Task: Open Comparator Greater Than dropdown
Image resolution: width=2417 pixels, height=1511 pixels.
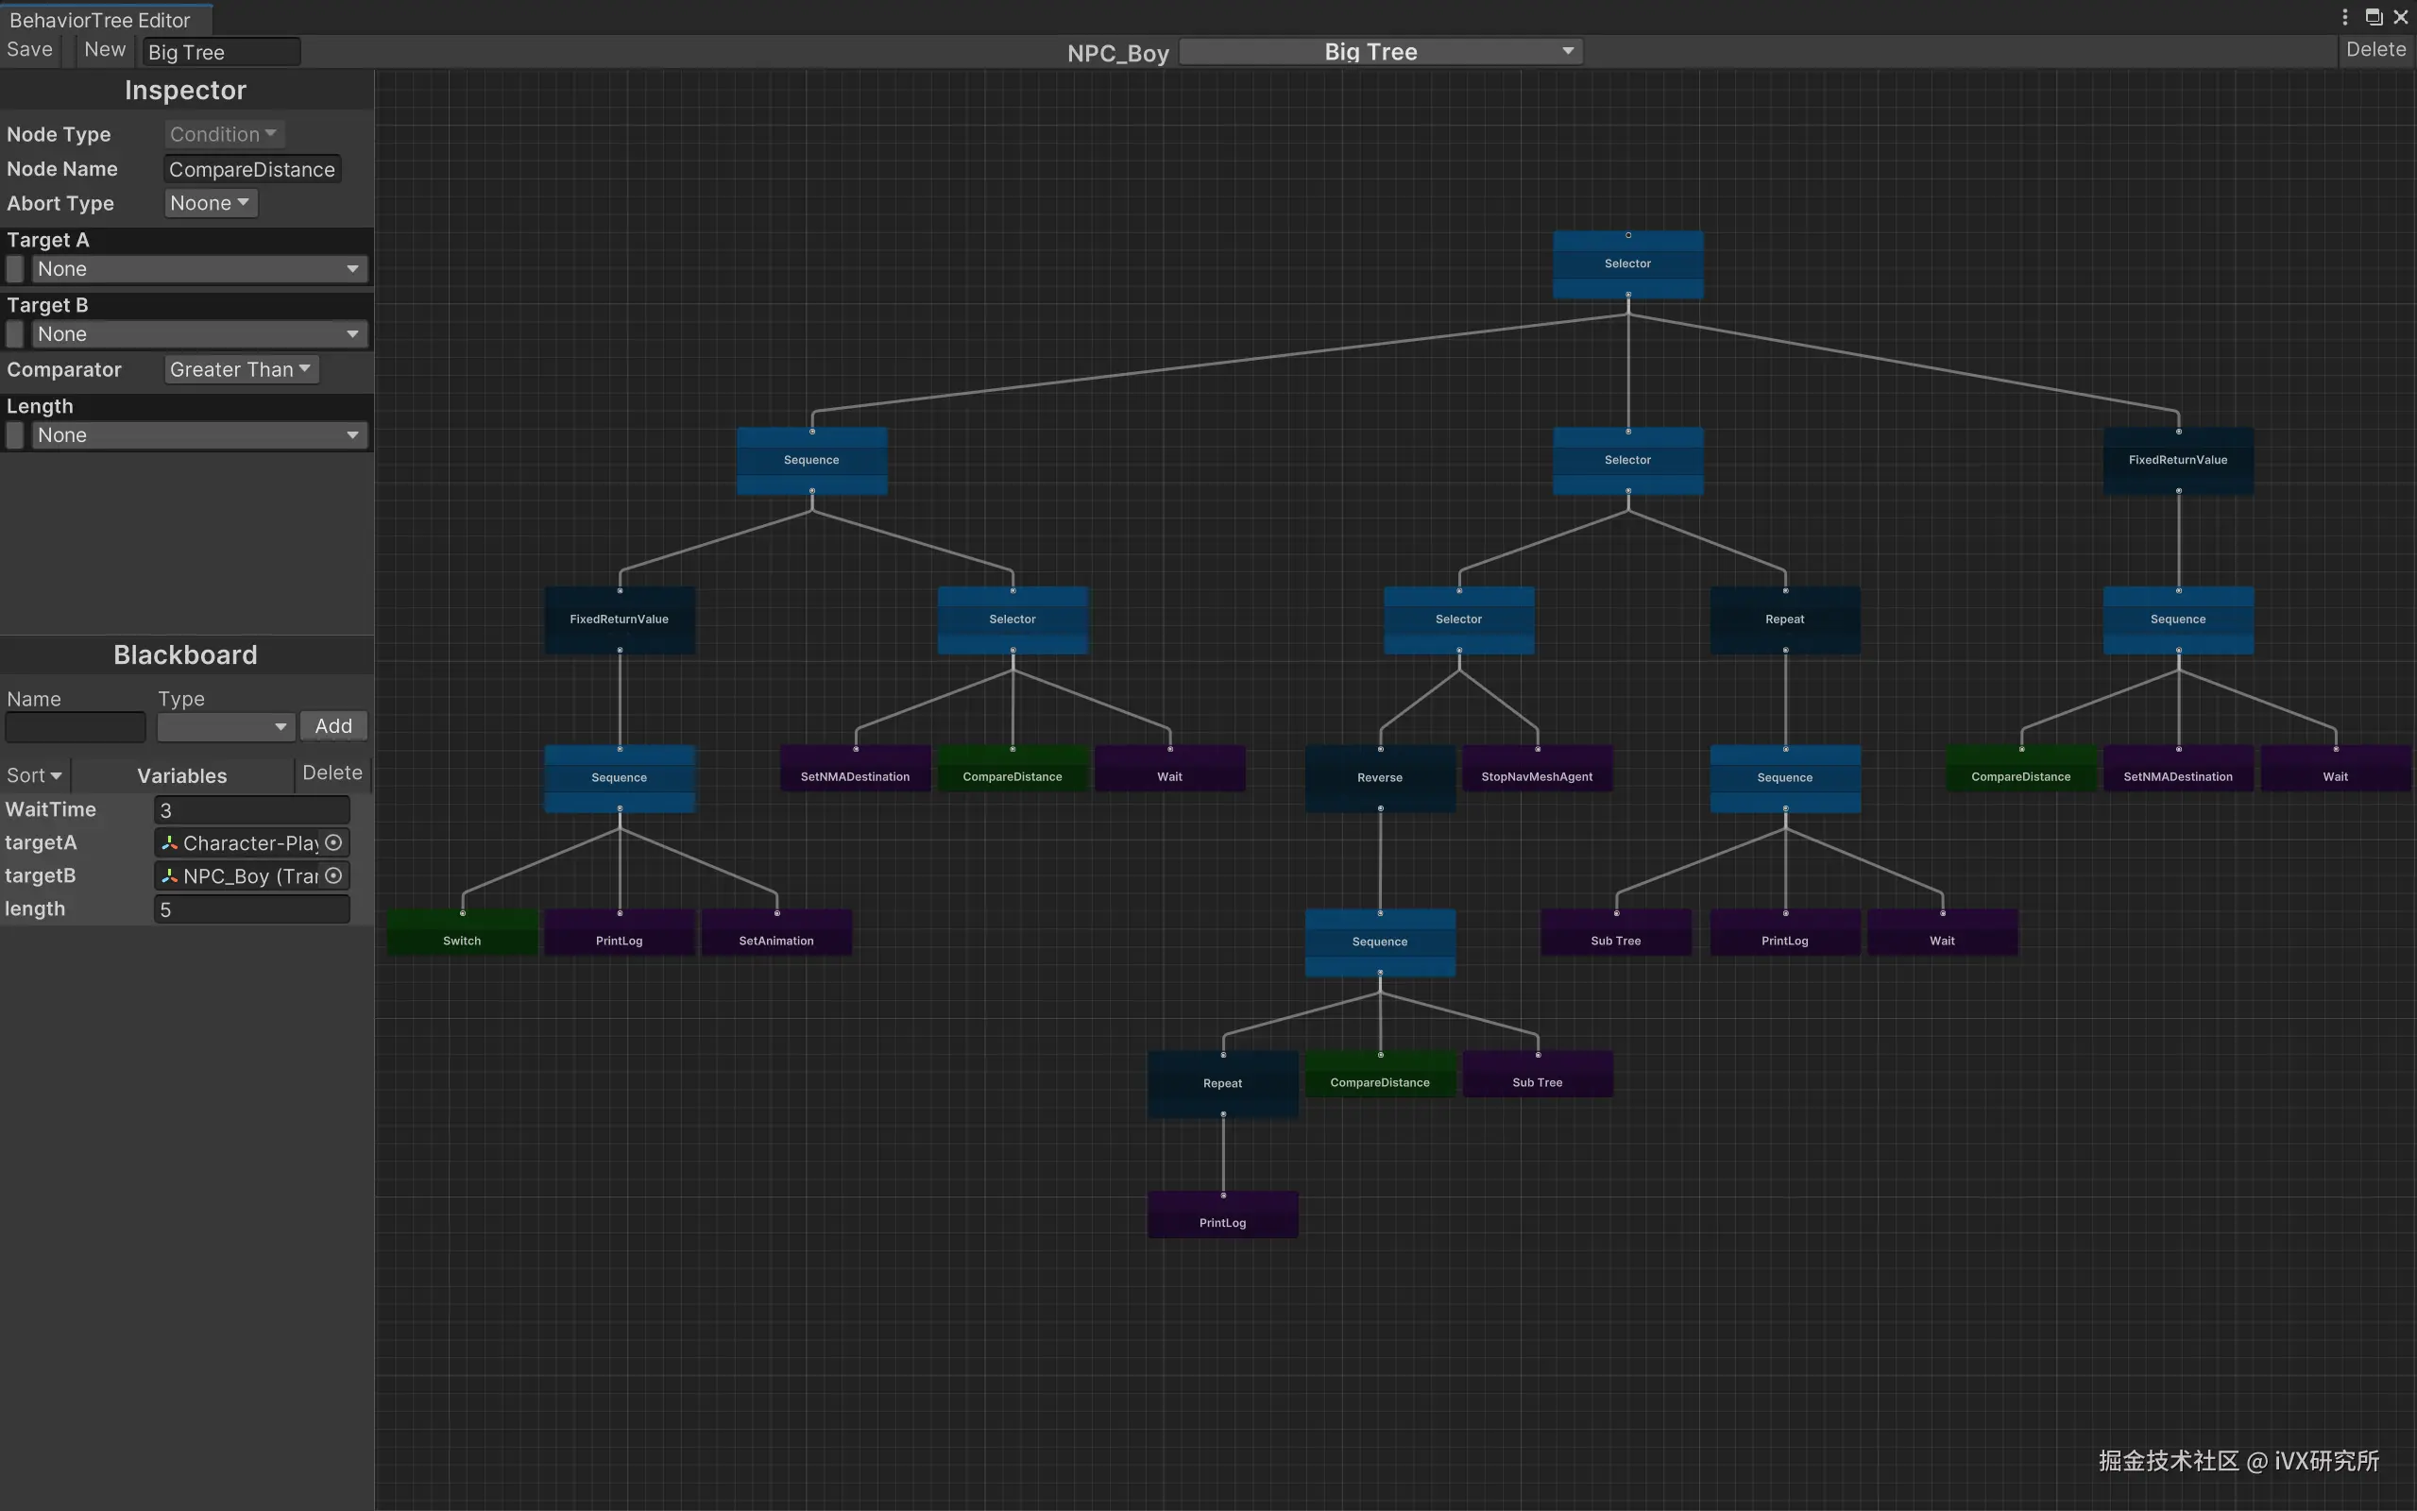Action: pyautogui.click(x=241, y=368)
